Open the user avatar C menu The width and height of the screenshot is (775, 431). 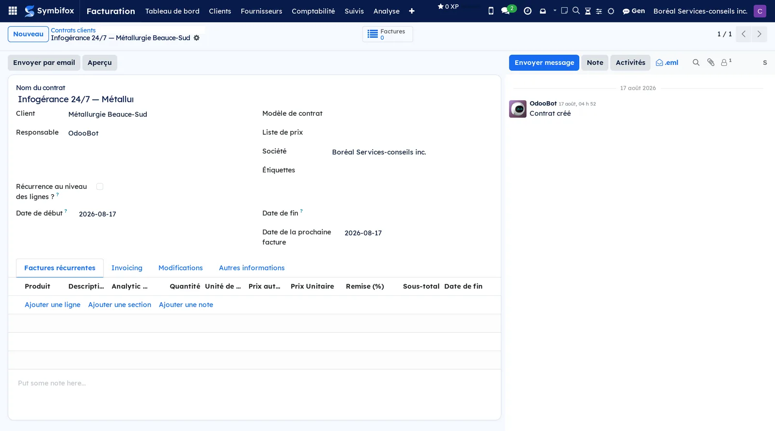(759, 11)
